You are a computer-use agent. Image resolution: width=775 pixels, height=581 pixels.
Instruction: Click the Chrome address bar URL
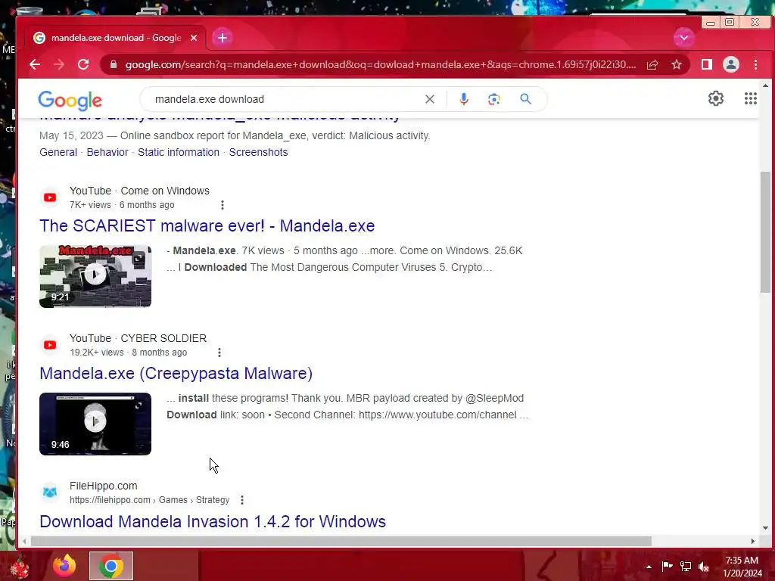coord(381,65)
